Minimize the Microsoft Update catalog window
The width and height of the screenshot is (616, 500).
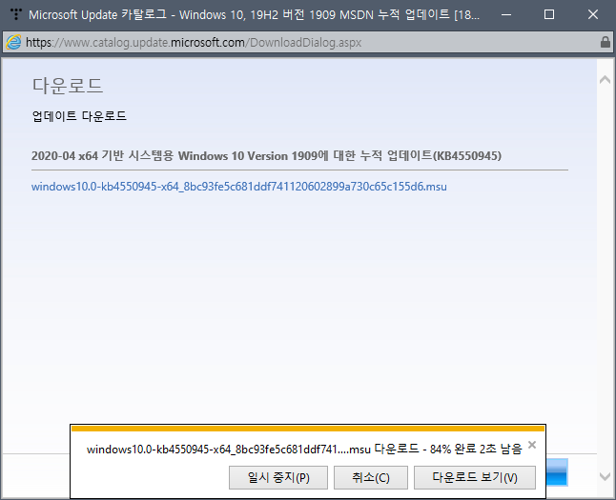(506, 15)
